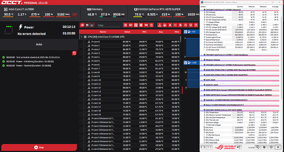Filter sensors by GPU category icon
284x152 pixels.
(x=131, y=25)
